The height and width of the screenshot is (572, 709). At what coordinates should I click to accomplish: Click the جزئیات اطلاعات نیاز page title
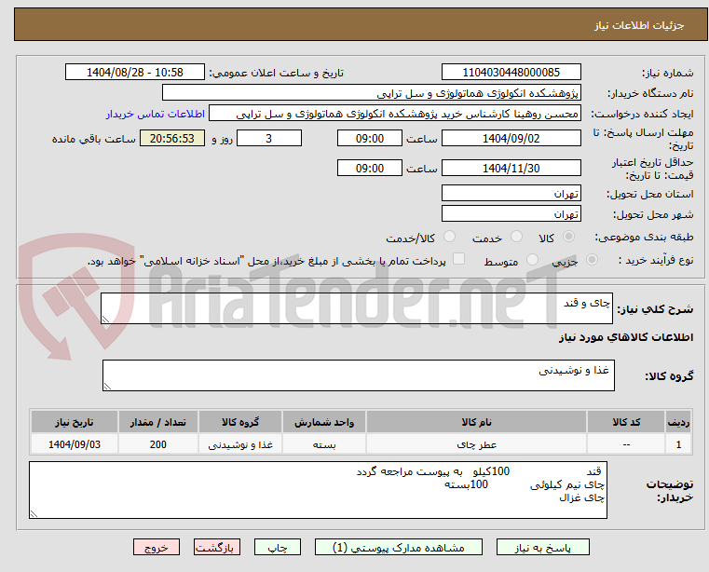pyautogui.click(x=639, y=25)
